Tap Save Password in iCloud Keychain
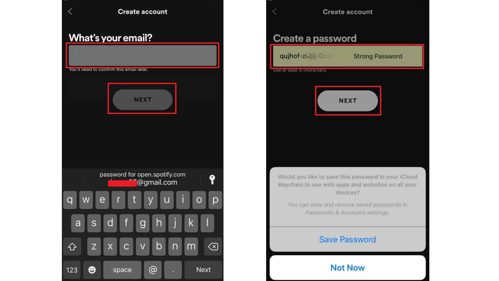 pyautogui.click(x=347, y=239)
